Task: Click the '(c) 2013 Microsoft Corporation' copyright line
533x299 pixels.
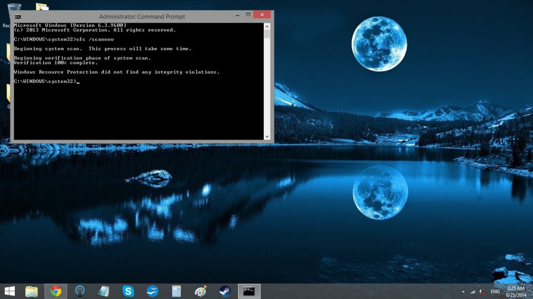Action: [95, 30]
